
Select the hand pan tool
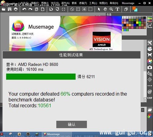point(105,9)
